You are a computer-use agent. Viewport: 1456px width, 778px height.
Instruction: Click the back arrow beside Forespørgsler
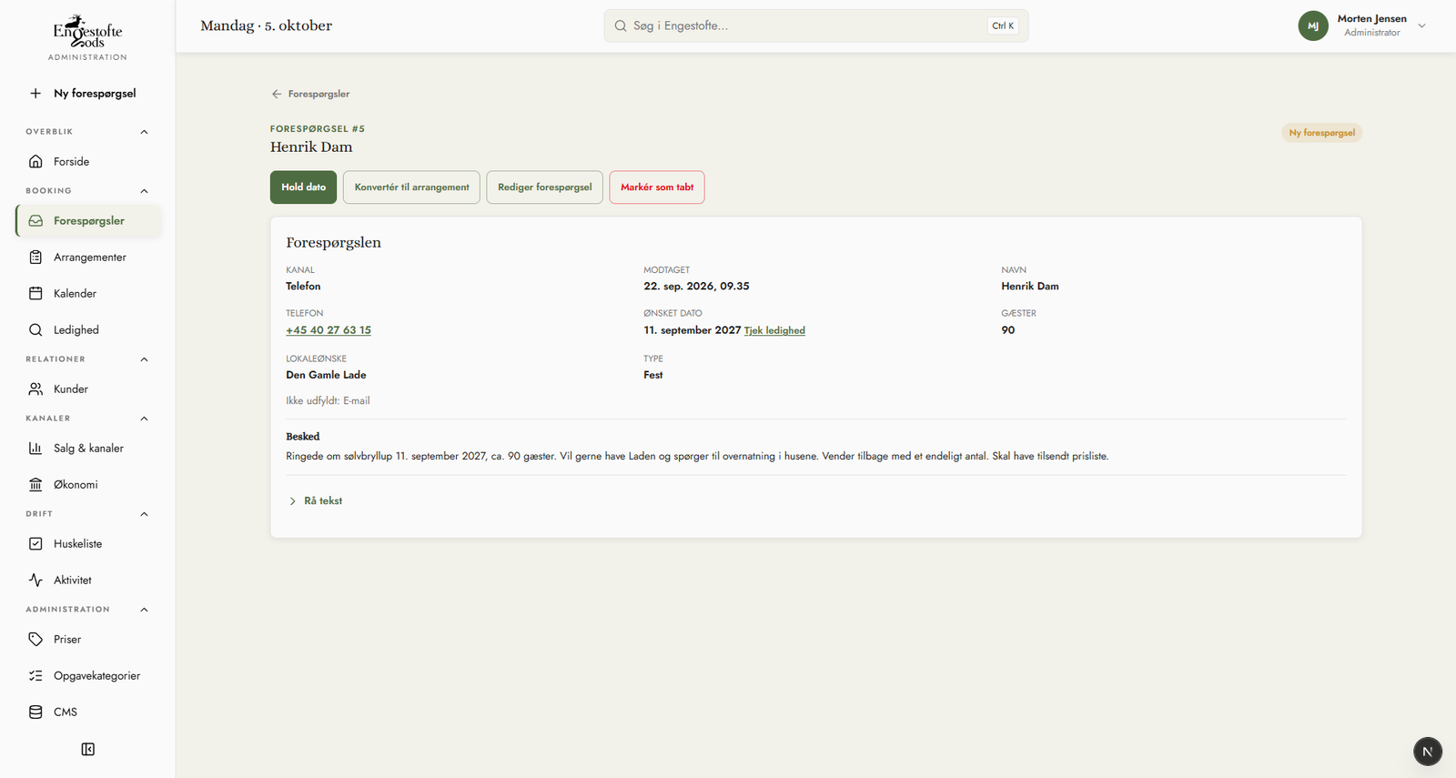[277, 94]
